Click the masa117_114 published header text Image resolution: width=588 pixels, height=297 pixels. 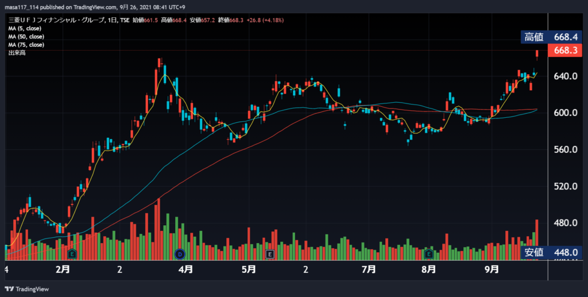[x=95, y=7]
